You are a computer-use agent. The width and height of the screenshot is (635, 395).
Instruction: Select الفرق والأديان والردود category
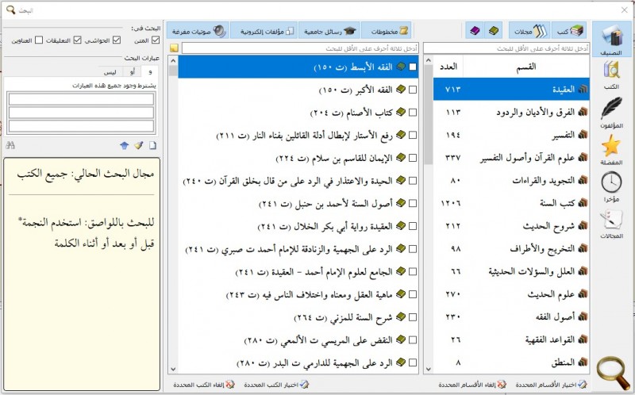pos(511,112)
